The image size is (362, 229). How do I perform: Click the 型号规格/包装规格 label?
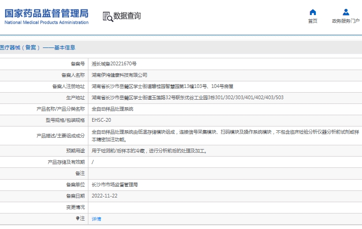pos(65,120)
